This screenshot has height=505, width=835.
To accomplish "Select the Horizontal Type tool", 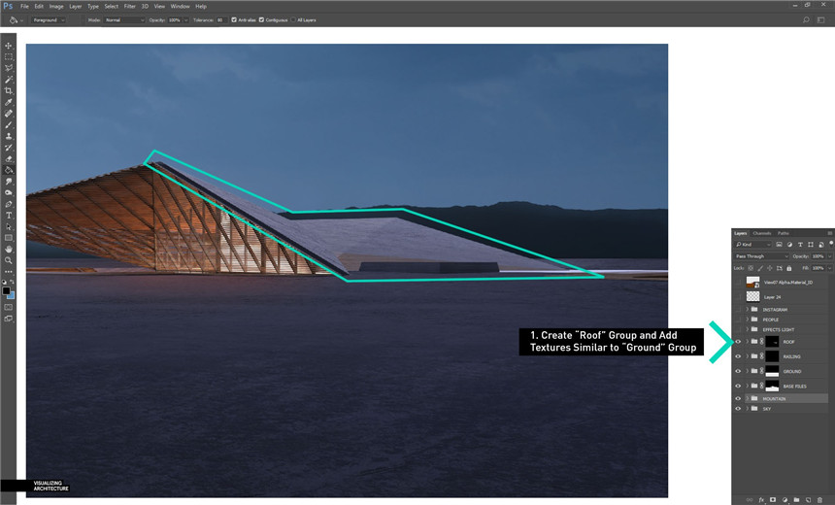I will pos(9,215).
